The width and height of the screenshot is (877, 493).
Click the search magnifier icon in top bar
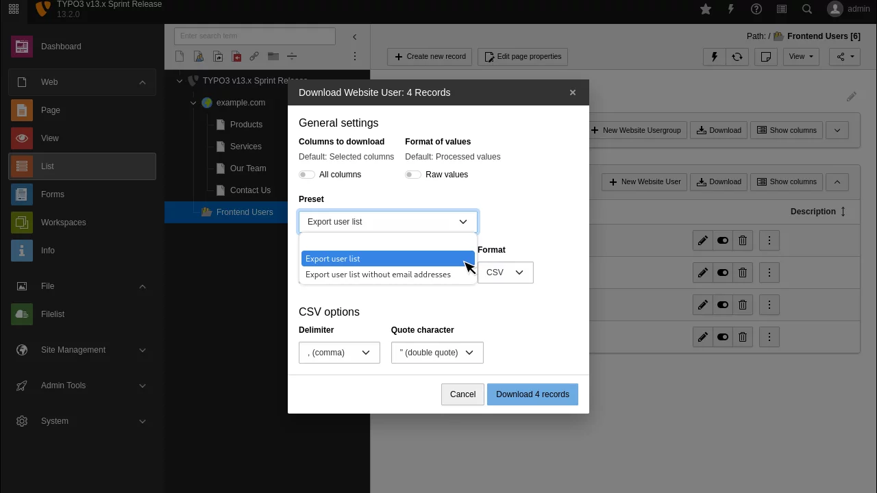(807, 9)
